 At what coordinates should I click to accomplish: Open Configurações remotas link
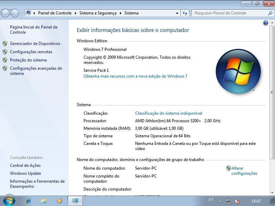tap(31, 52)
